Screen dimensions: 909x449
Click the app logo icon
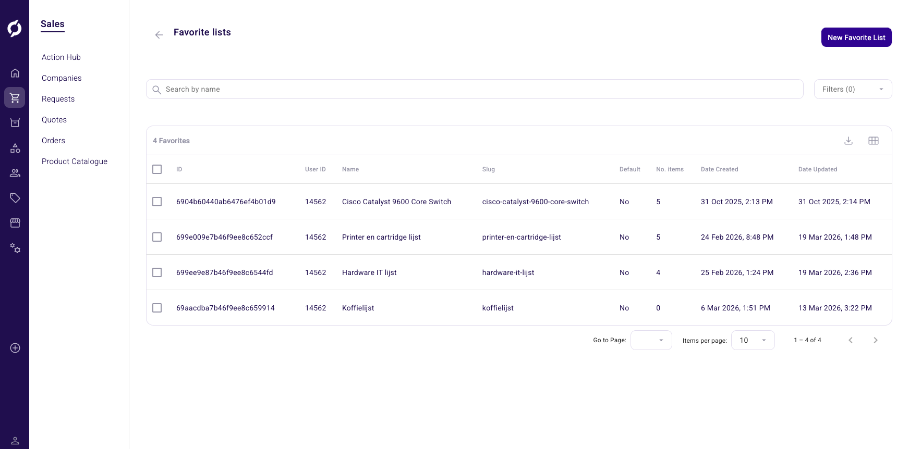15,28
